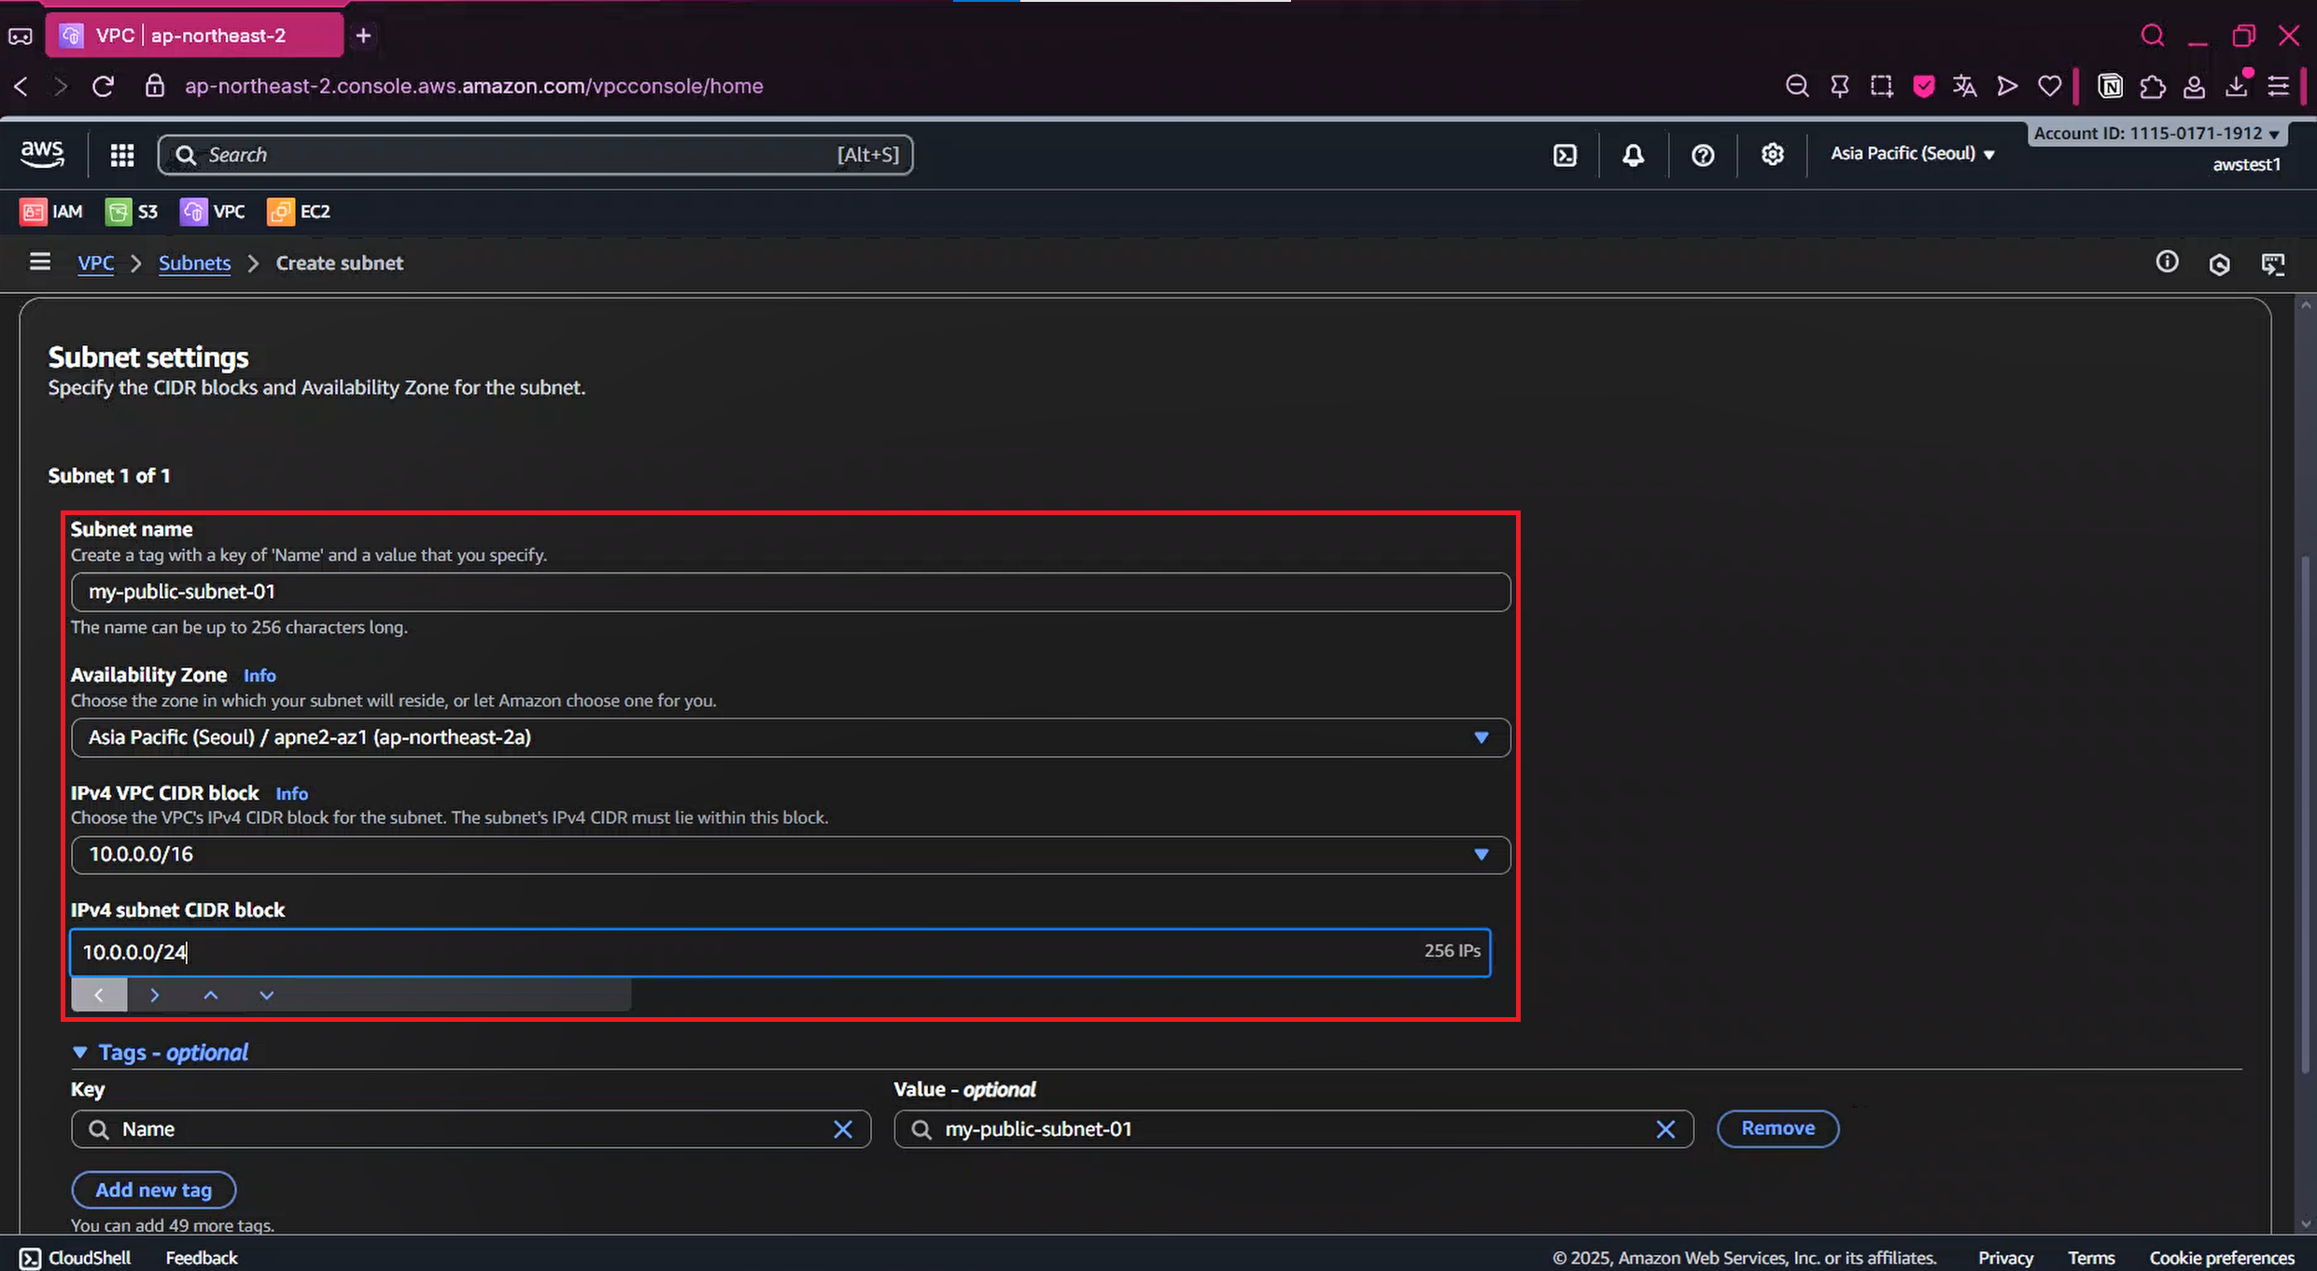This screenshot has height=1271, width=2317.
Task: Go to EC2 favorite shortcut
Action: 300,212
